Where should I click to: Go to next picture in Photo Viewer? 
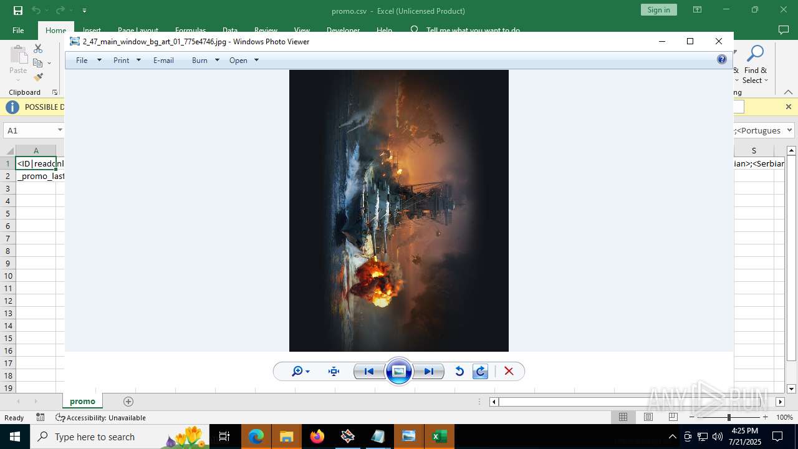(429, 372)
